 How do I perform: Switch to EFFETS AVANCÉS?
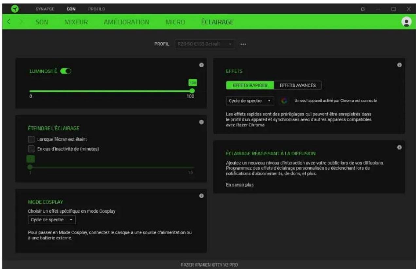click(298, 85)
